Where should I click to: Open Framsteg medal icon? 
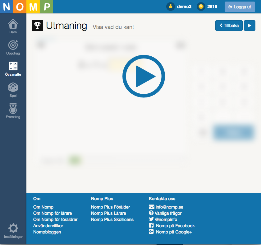(13, 108)
